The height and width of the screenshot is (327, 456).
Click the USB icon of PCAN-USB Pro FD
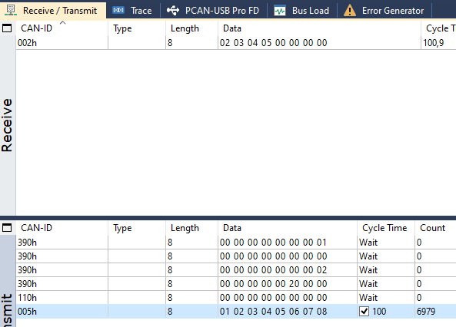pos(173,11)
